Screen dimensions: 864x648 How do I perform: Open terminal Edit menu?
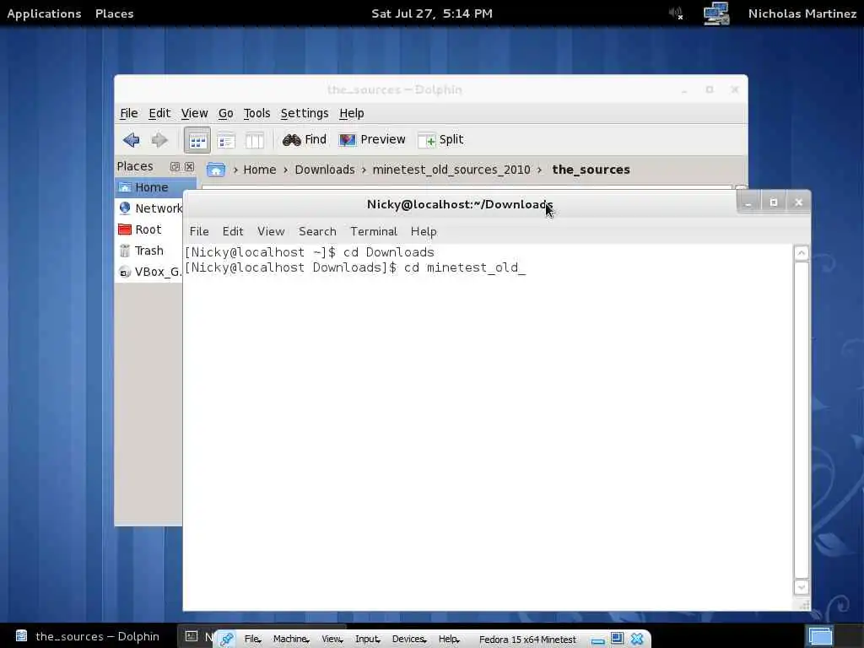pos(233,231)
